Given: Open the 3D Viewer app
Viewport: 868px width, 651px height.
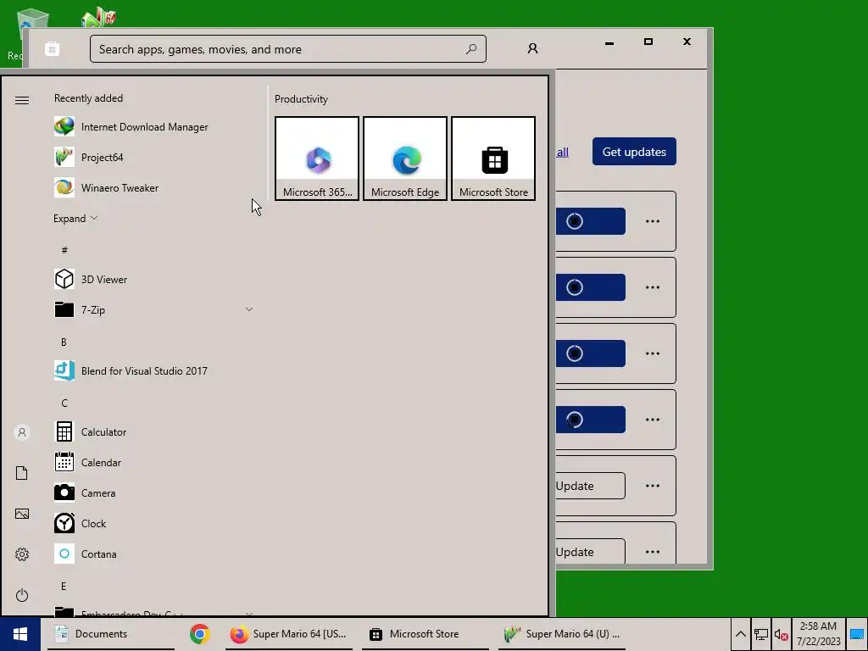Looking at the screenshot, I should (x=155, y=279).
